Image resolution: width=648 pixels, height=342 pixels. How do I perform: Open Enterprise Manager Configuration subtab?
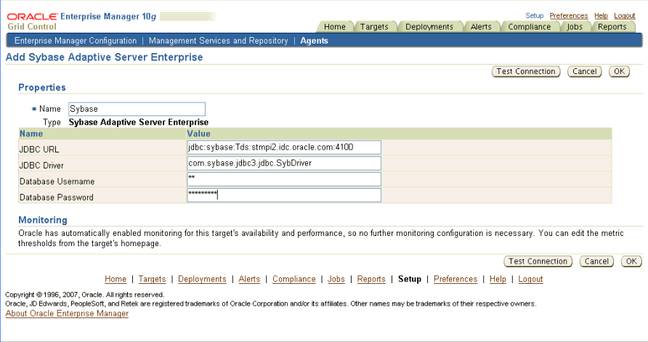(76, 41)
